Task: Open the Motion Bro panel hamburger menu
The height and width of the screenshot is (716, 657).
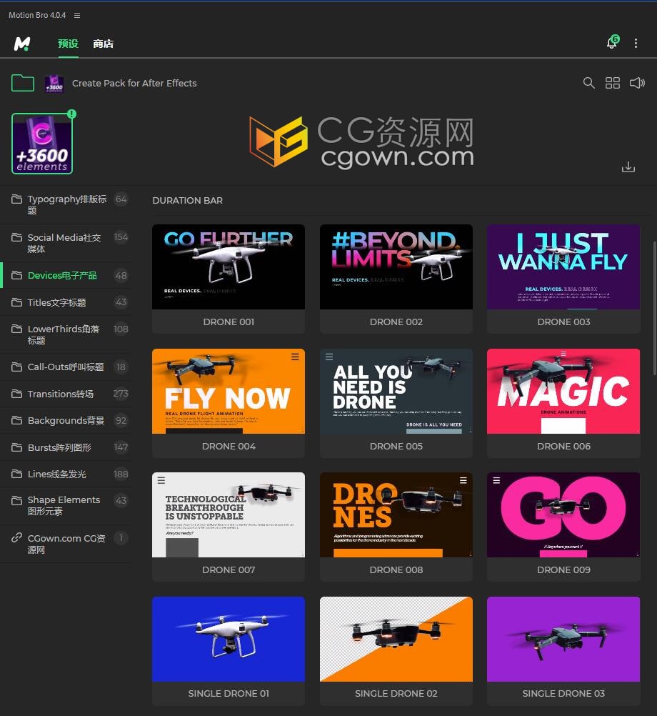Action: tap(77, 15)
